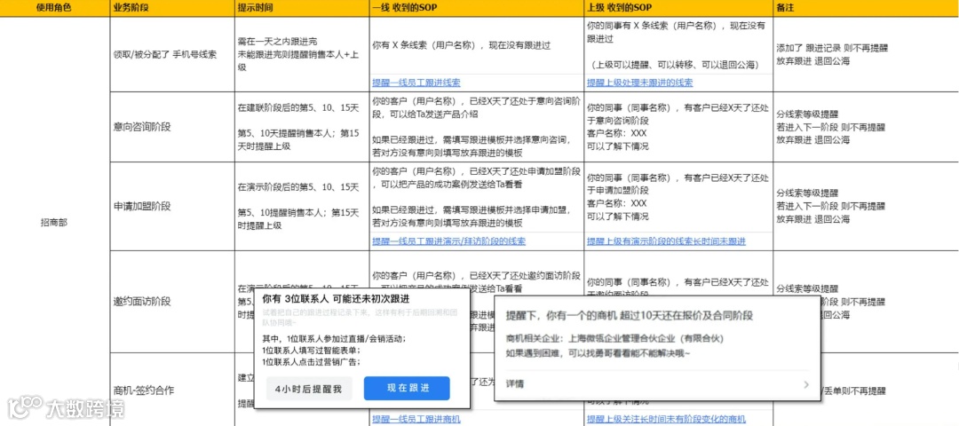Select the 提示时间 column header
Image resolution: width=959 pixels, height=426 pixels.
(x=302, y=9)
